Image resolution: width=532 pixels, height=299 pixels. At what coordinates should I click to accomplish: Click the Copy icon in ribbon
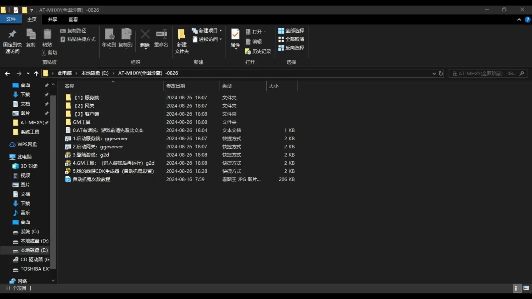31,34
